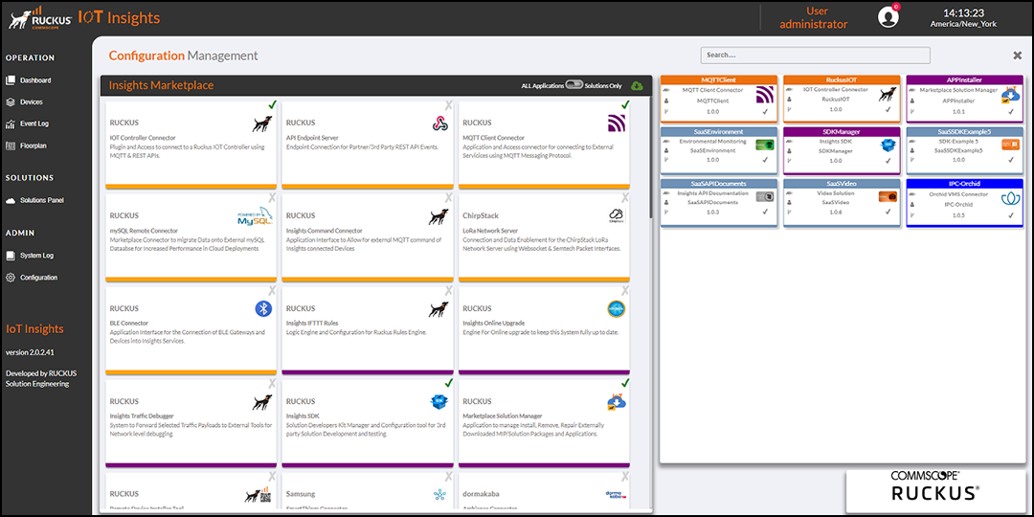Image resolution: width=1034 pixels, height=517 pixels.
Task: Click the X mark on ChirpStack LoRa Network Server card
Action: [625, 197]
